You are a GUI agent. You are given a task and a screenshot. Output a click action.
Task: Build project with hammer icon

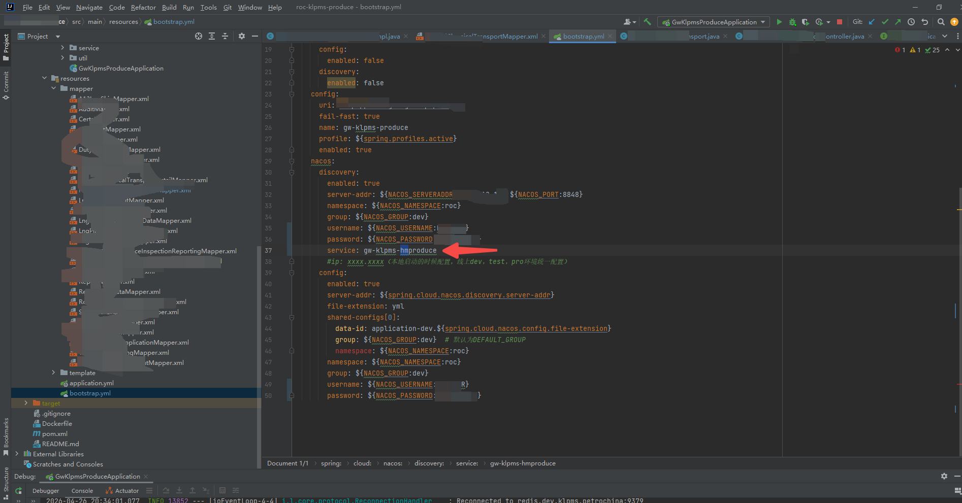click(647, 22)
